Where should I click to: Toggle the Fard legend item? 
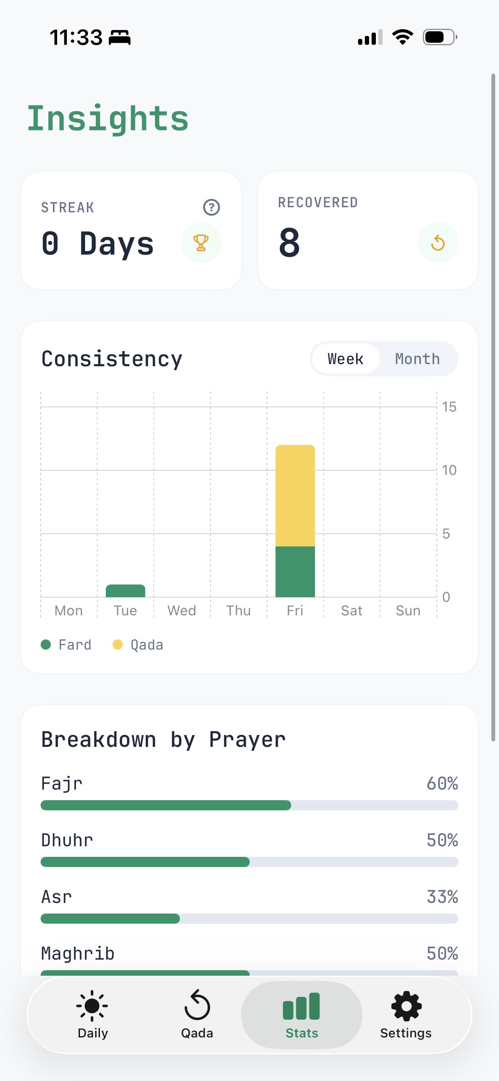pyautogui.click(x=66, y=644)
